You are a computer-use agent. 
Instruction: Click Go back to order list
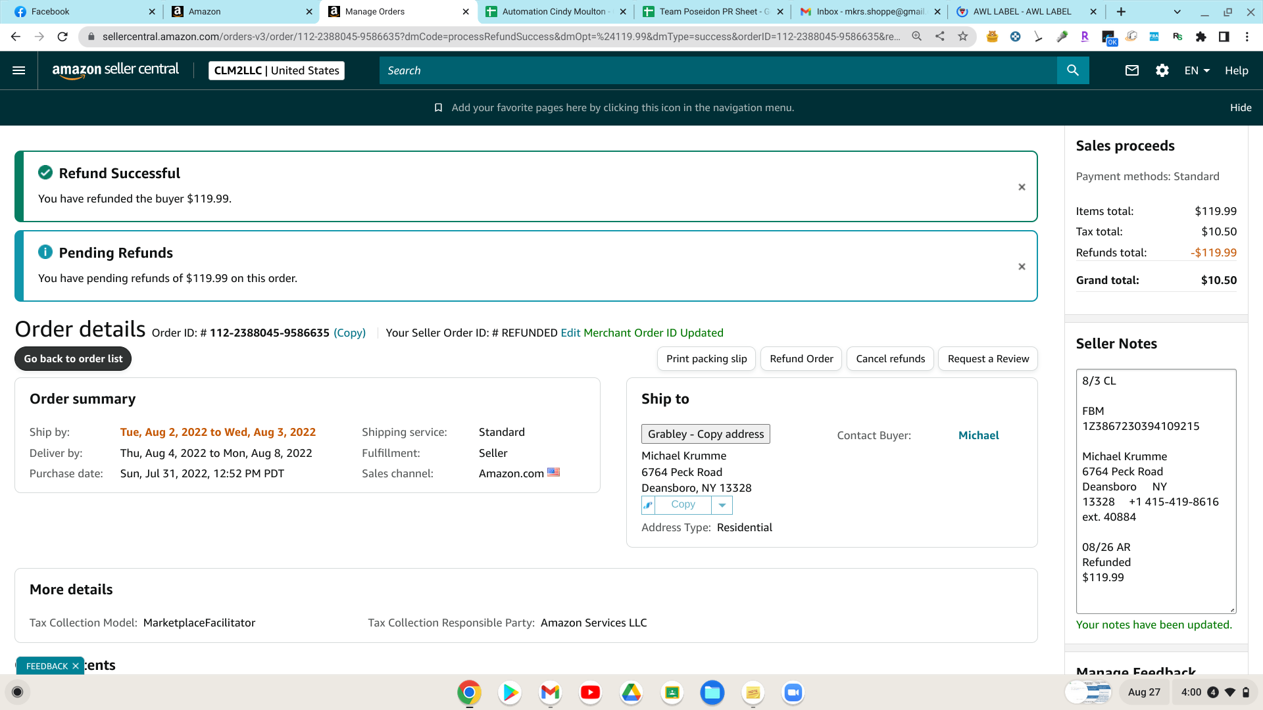(x=73, y=359)
